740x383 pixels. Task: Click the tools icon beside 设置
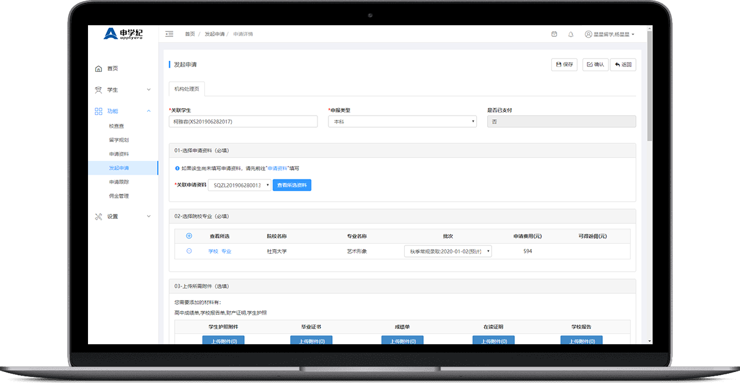(x=98, y=216)
